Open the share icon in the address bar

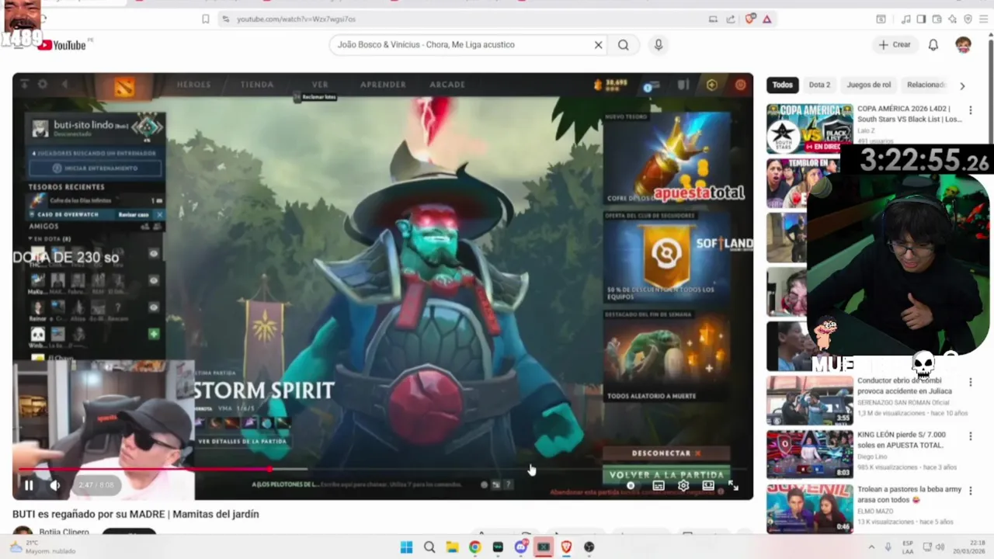point(731,19)
